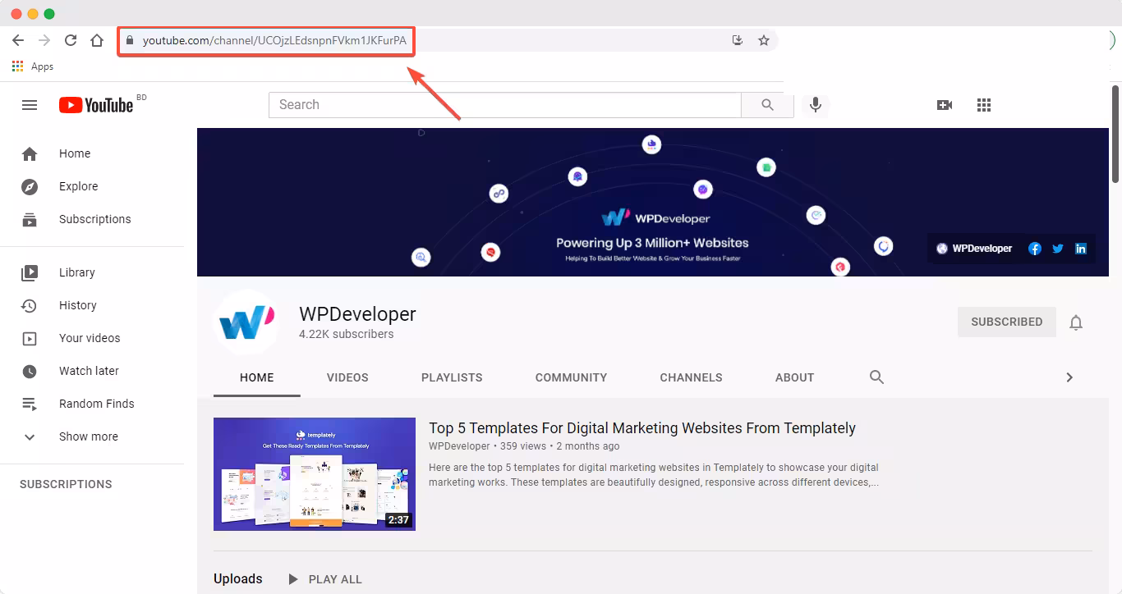Open History in the sidebar
Viewport: 1122px width, 594px height.
pyautogui.click(x=92, y=305)
